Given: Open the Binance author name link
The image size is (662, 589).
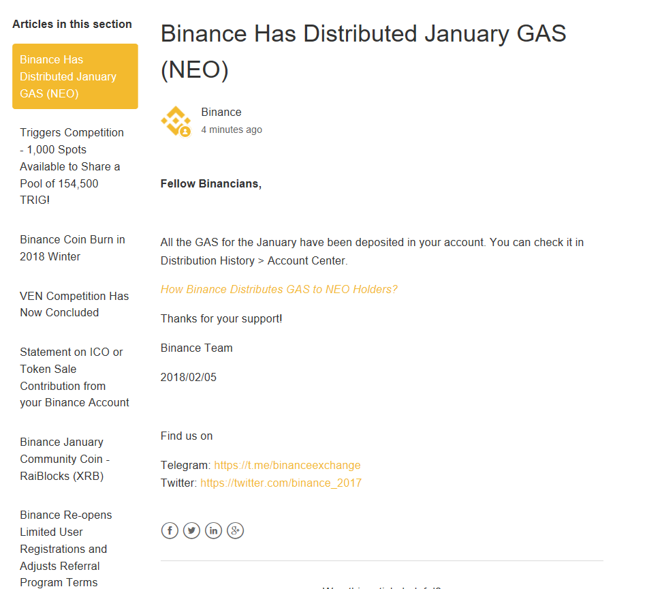Looking at the screenshot, I should coord(221,112).
